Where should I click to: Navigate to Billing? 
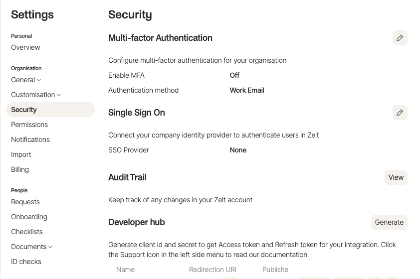tap(20, 169)
